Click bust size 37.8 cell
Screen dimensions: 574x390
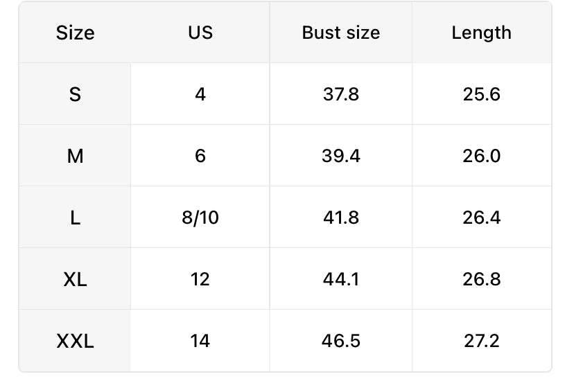[341, 94]
